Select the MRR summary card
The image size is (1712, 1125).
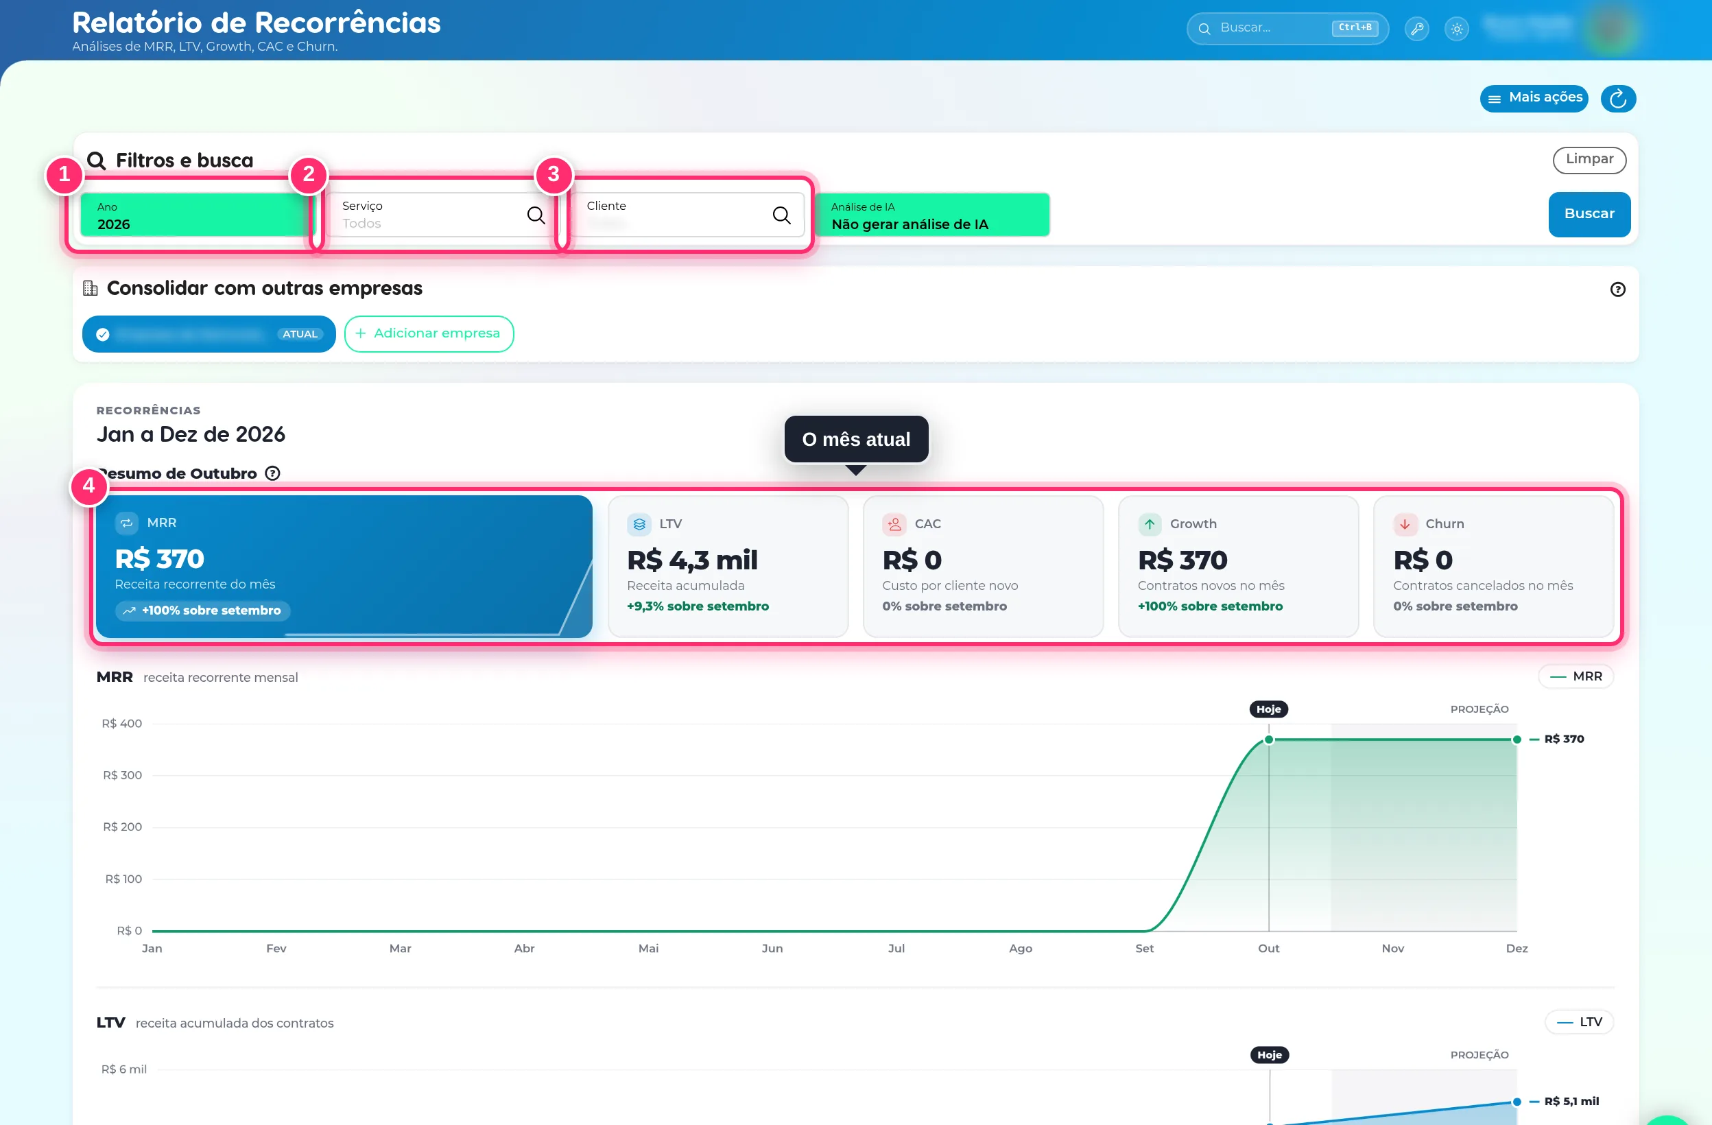click(344, 567)
